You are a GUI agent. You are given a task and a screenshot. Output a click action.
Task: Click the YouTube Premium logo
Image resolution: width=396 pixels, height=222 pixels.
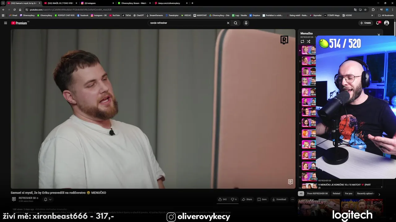coord(19,23)
